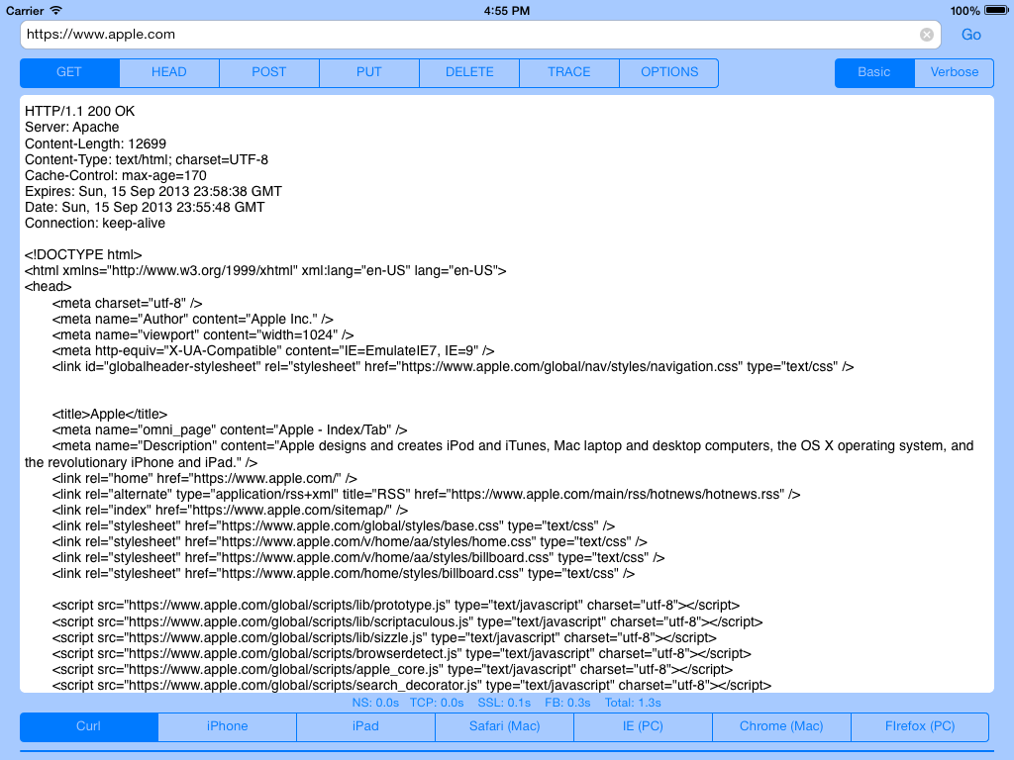Select the TRACE method
This screenshot has height=760, width=1014.
569,72
